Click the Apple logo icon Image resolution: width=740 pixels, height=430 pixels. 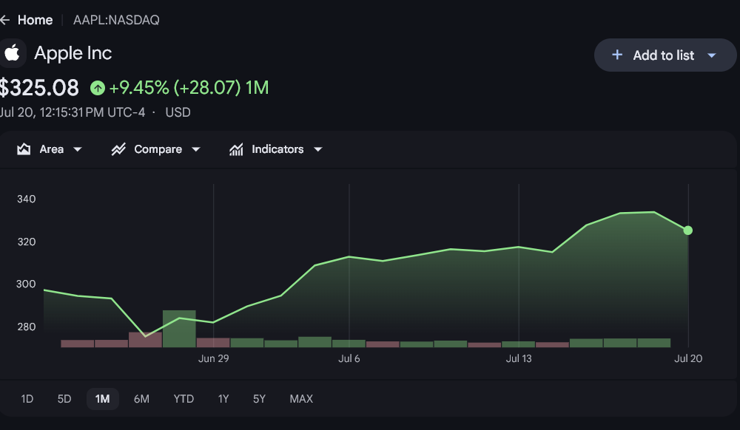click(13, 53)
